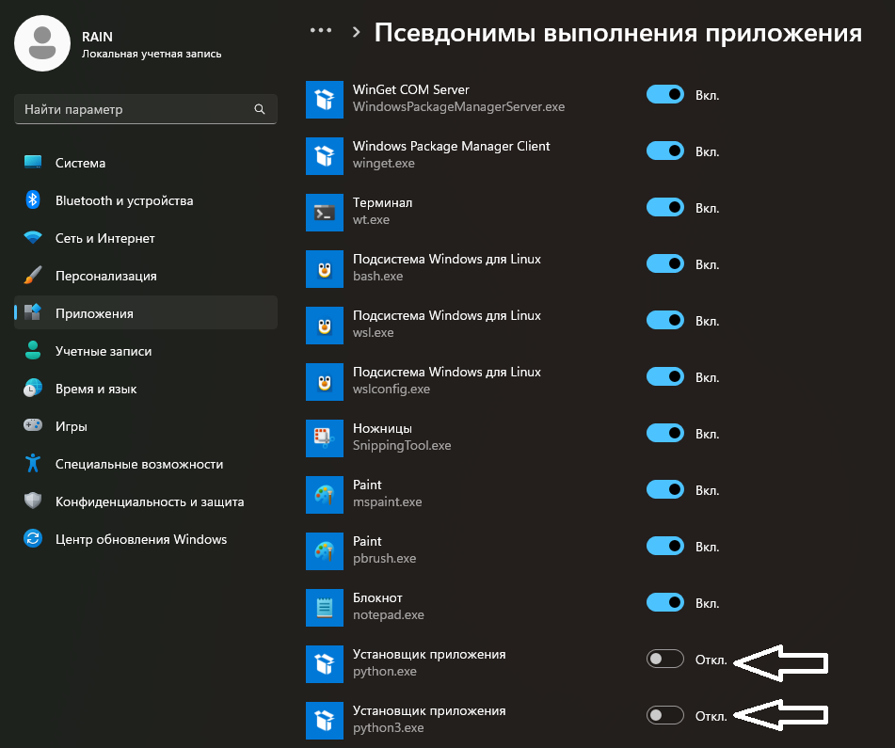This screenshot has width=895, height=748.
Task: Open Учетные записи section
Action: pyautogui.click(x=146, y=351)
